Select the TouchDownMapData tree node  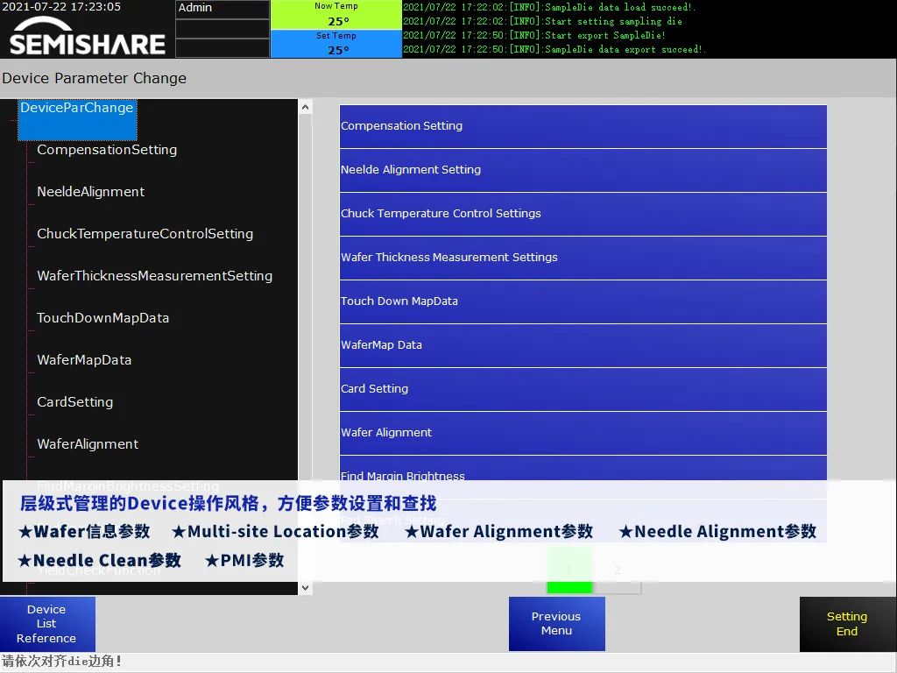tap(103, 318)
